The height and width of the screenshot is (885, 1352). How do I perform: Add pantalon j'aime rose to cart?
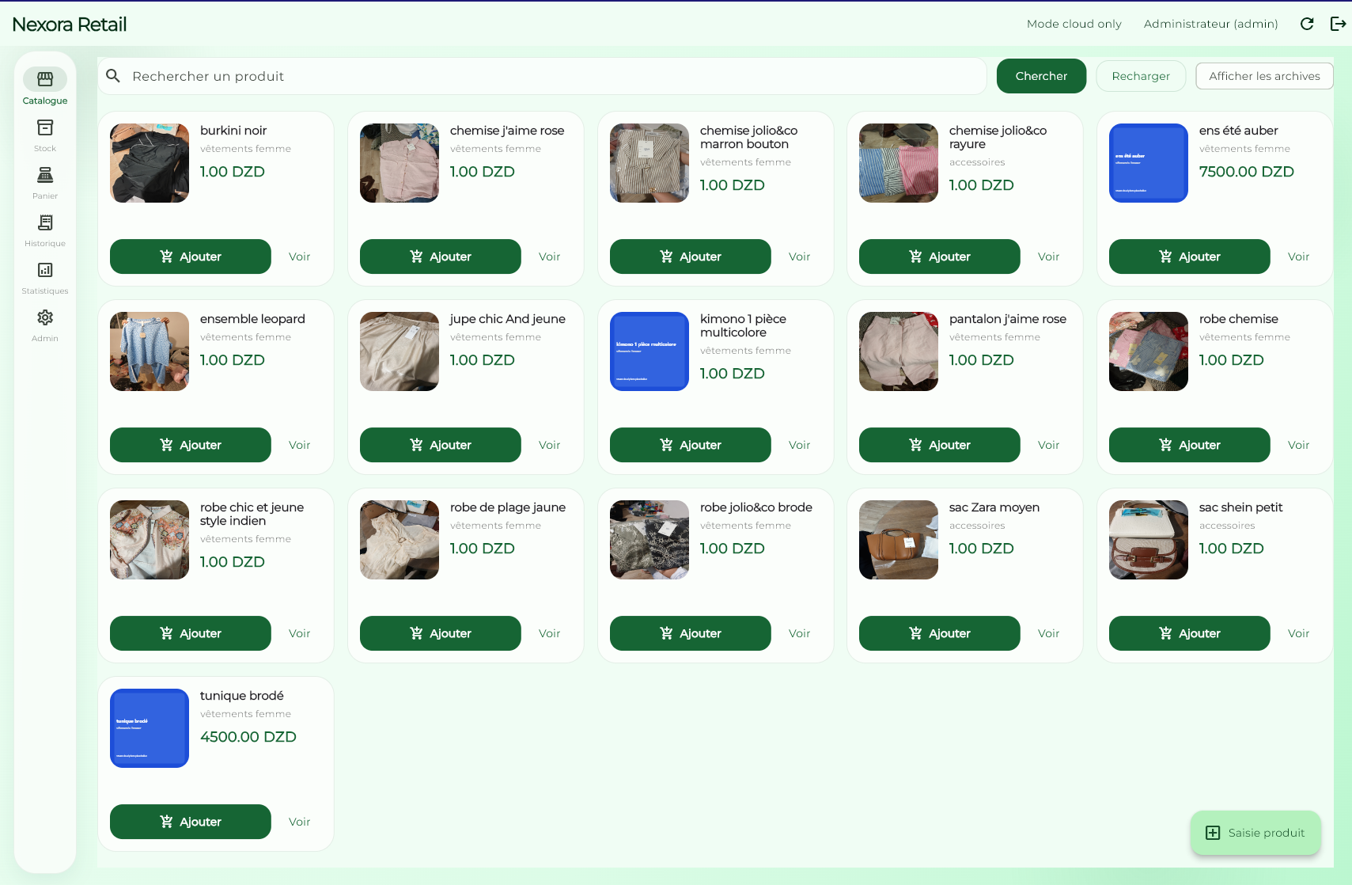point(940,445)
